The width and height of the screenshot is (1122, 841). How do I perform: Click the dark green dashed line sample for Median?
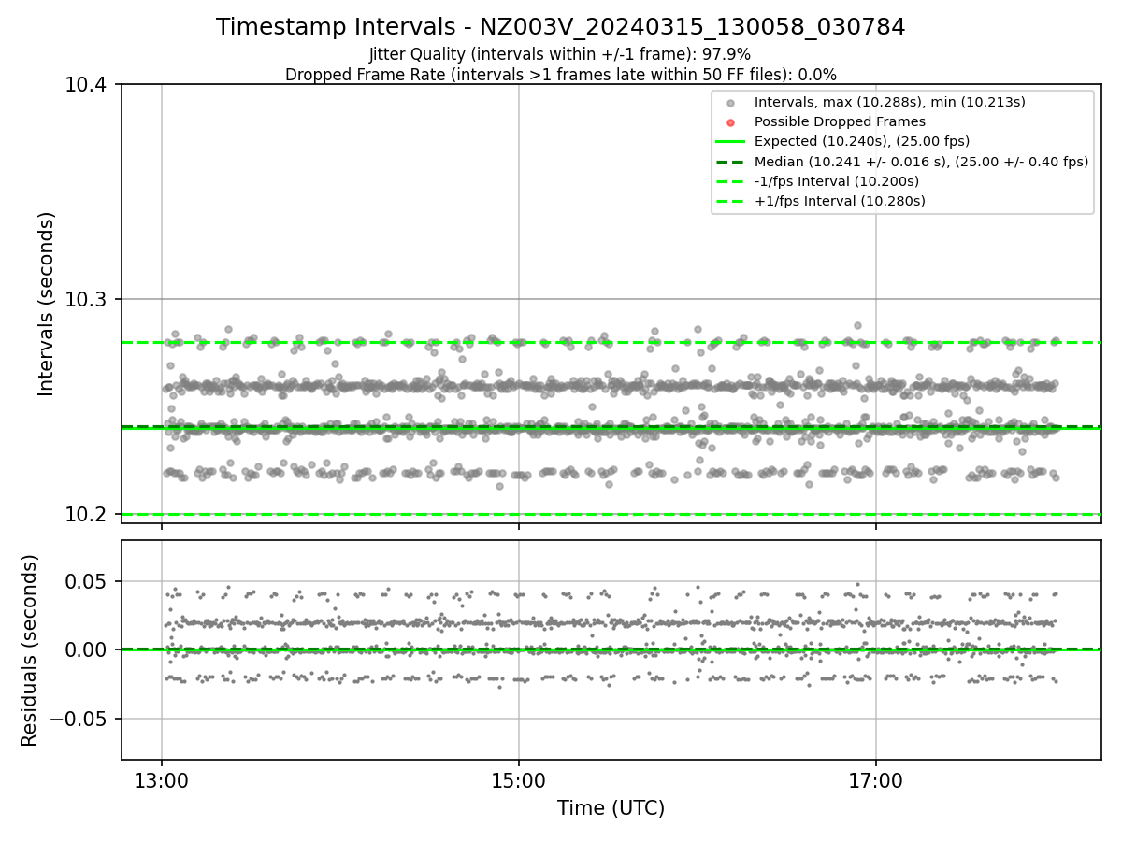[731, 162]
